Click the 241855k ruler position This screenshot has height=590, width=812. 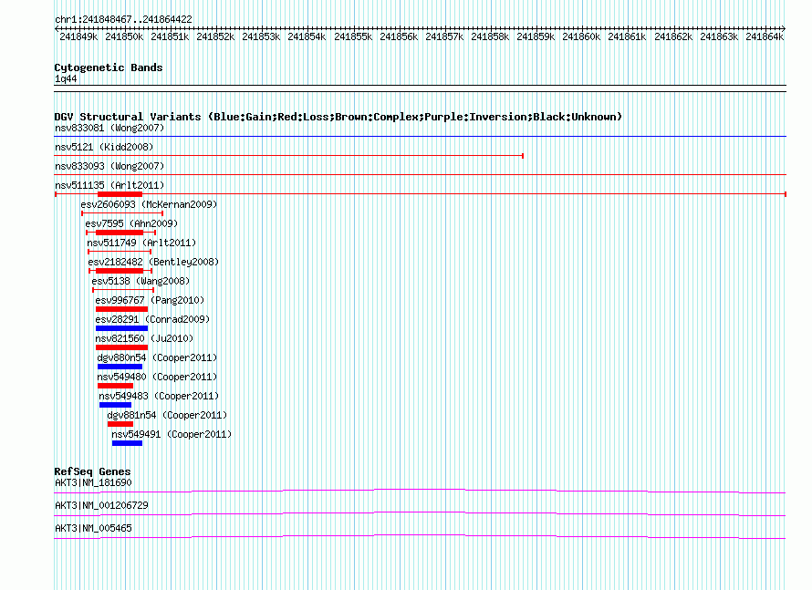[353, 36]
